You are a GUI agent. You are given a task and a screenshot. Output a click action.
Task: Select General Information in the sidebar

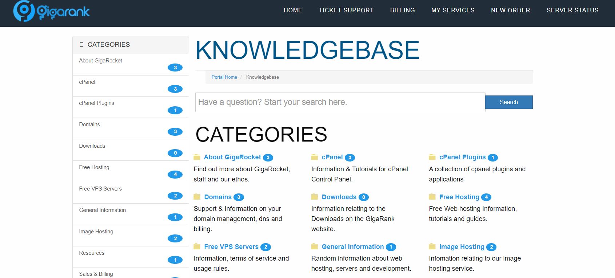coord(131,214)
